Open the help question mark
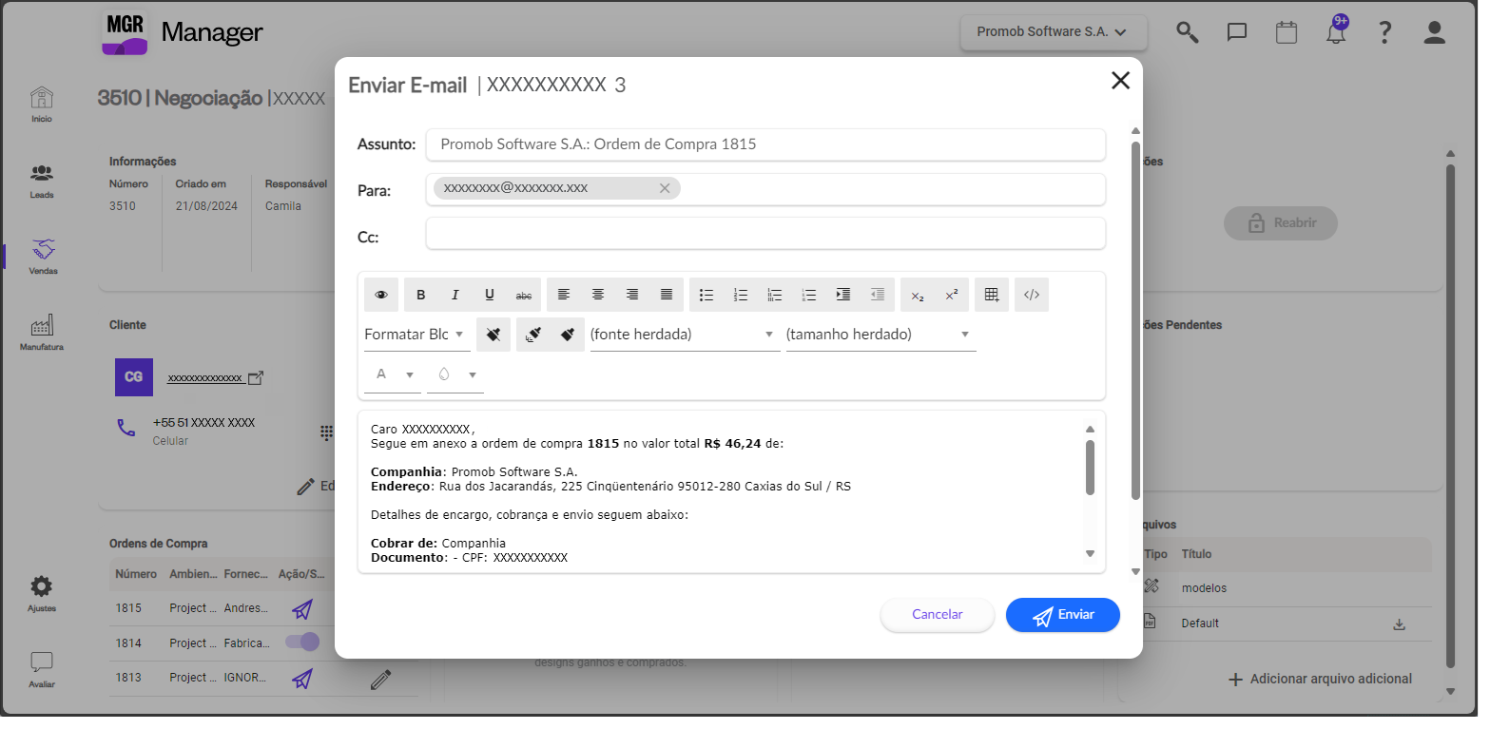This screenshot has height=729, width=1490. pos(1385,32)
